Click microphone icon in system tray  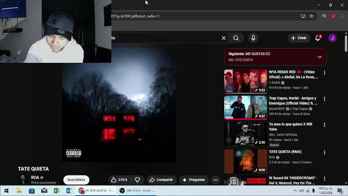(313, 191)
